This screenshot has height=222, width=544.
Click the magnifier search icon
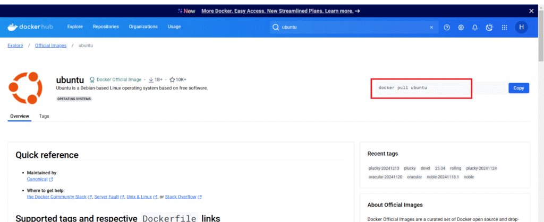(276, 27)
